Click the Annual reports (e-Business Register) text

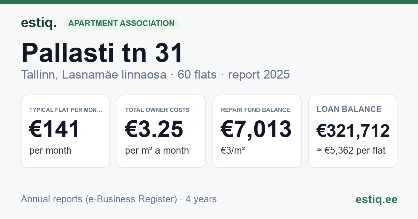pyautogui.click(x=99, y=199)
